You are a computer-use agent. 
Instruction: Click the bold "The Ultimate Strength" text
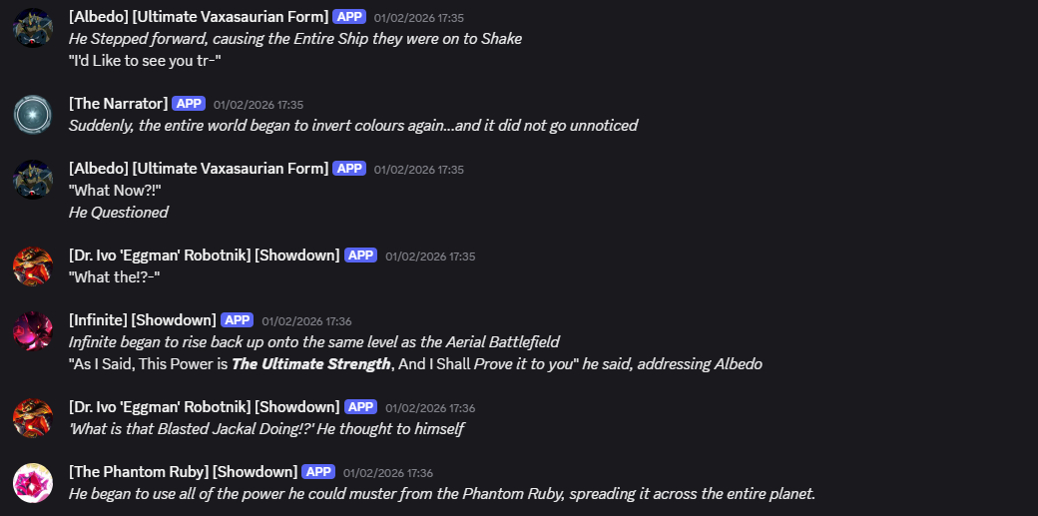(x=311, y=364)
